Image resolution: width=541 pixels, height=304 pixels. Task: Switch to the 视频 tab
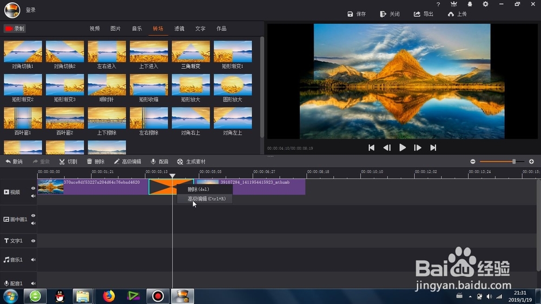[95, 29]
